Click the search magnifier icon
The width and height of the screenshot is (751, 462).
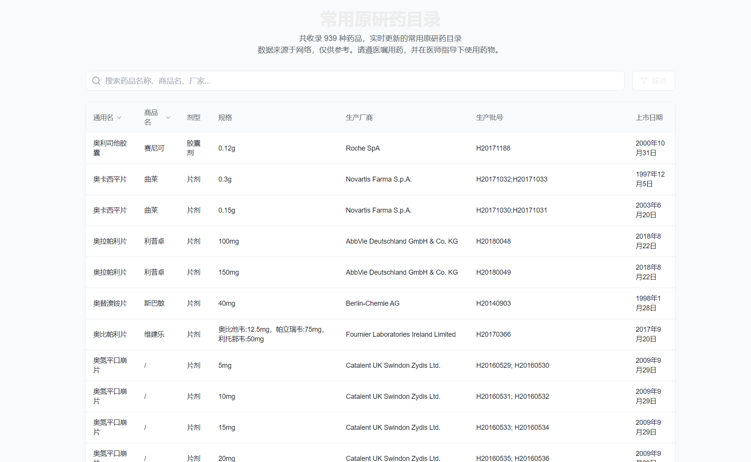96,81
